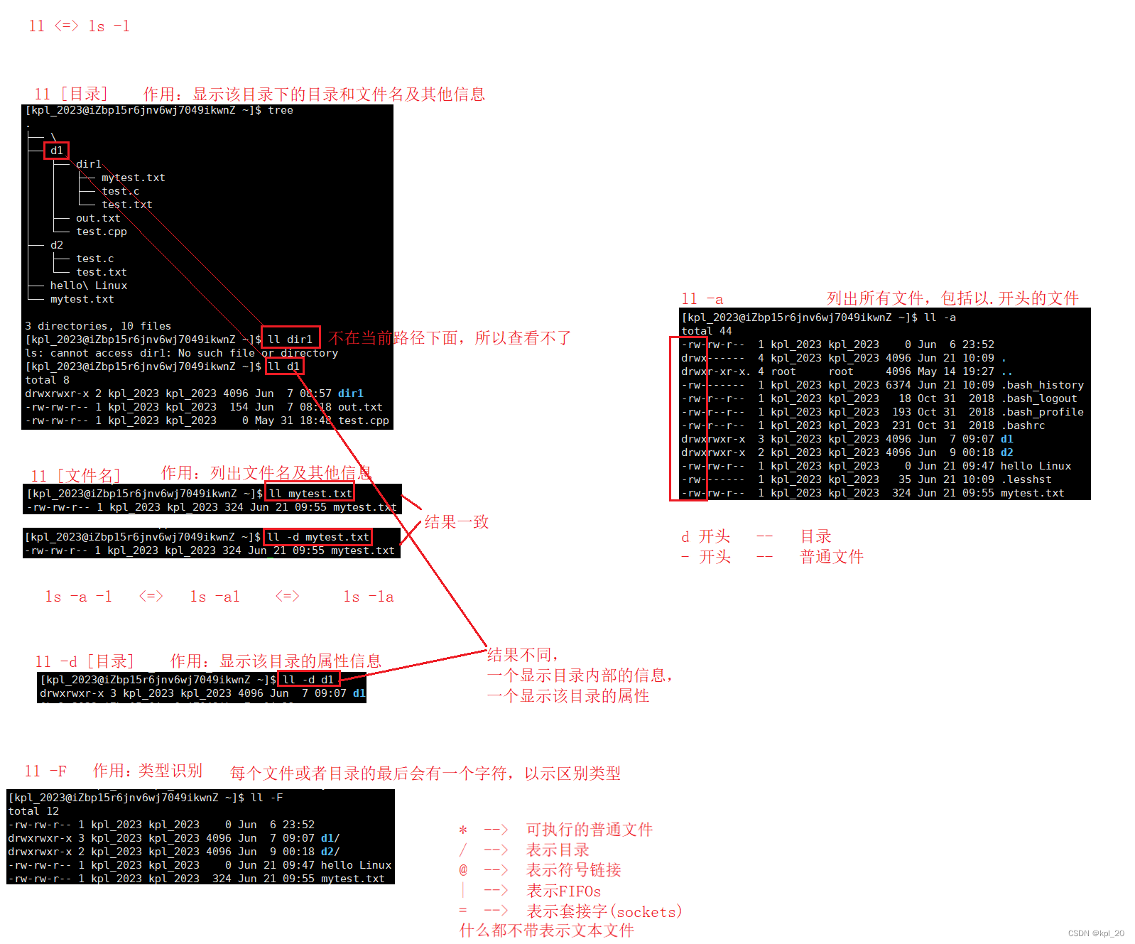Click the "tree" command in the first terminal
Image resolution: width=1135 pixels, height=944 pixels.
point(281,110)
